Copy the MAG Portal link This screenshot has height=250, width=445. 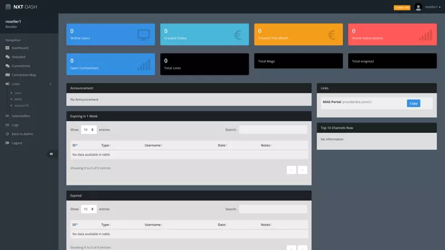[x=413, y=104]
